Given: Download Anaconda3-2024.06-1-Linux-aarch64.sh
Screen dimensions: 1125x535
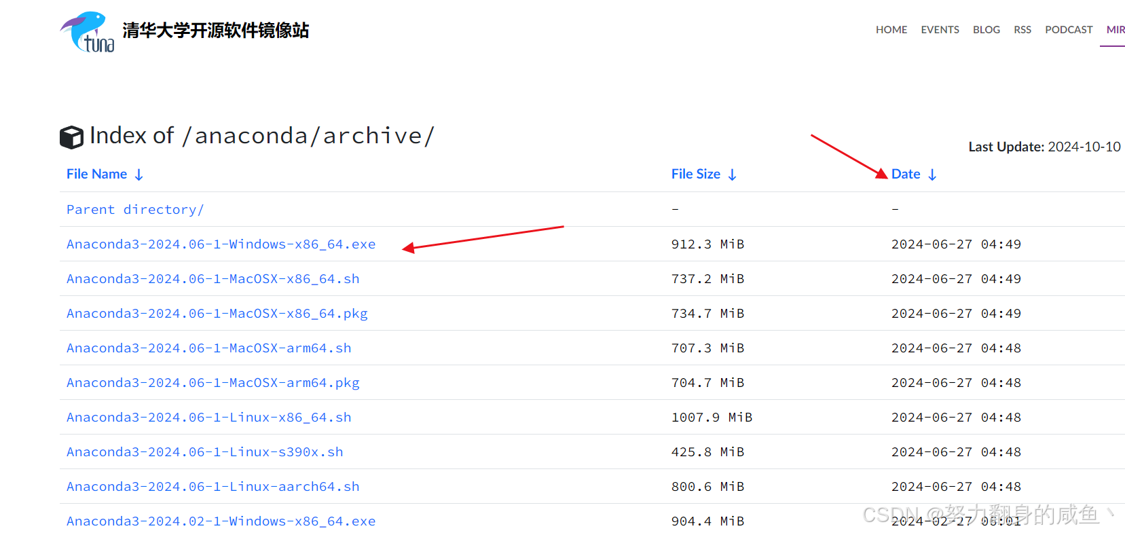Looking at the screenshot, I should pyautogui.click(x=213, y=486).
